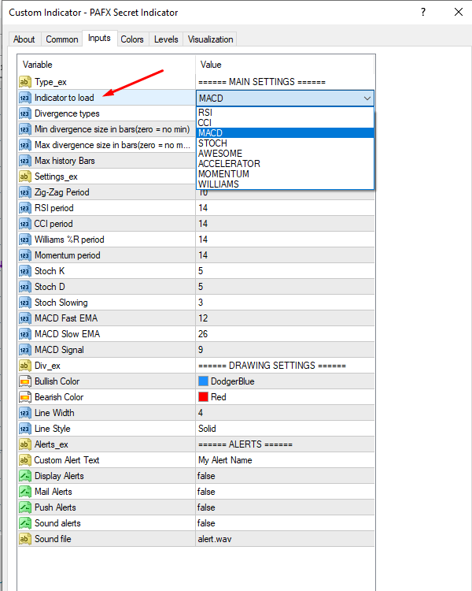Click the Variable column header
The image size is (472, 591).
(x=106, y=65)
